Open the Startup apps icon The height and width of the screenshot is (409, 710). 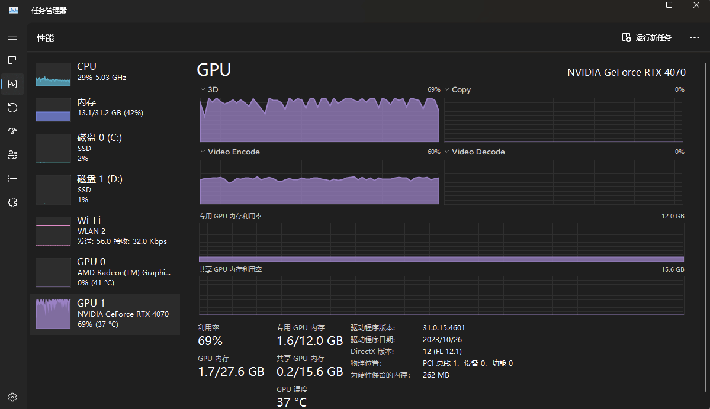coord(12,131)
